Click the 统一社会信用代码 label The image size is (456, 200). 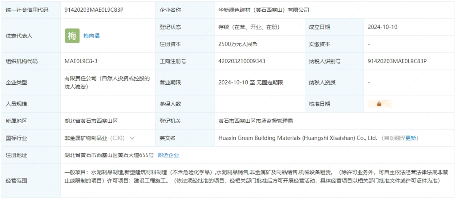coord(27,10)
